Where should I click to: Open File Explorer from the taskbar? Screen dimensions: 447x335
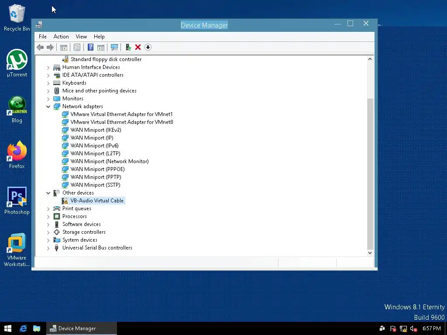point(37,328)
